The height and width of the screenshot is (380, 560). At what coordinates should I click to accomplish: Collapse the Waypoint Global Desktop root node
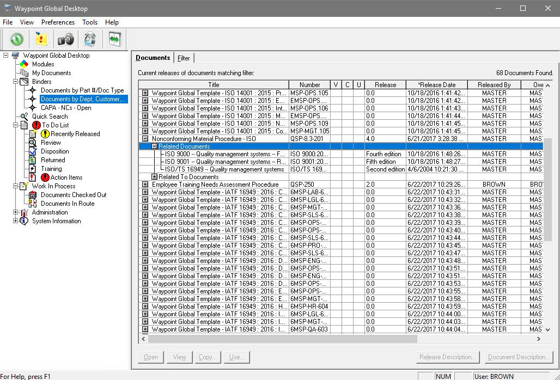[5, 56]
